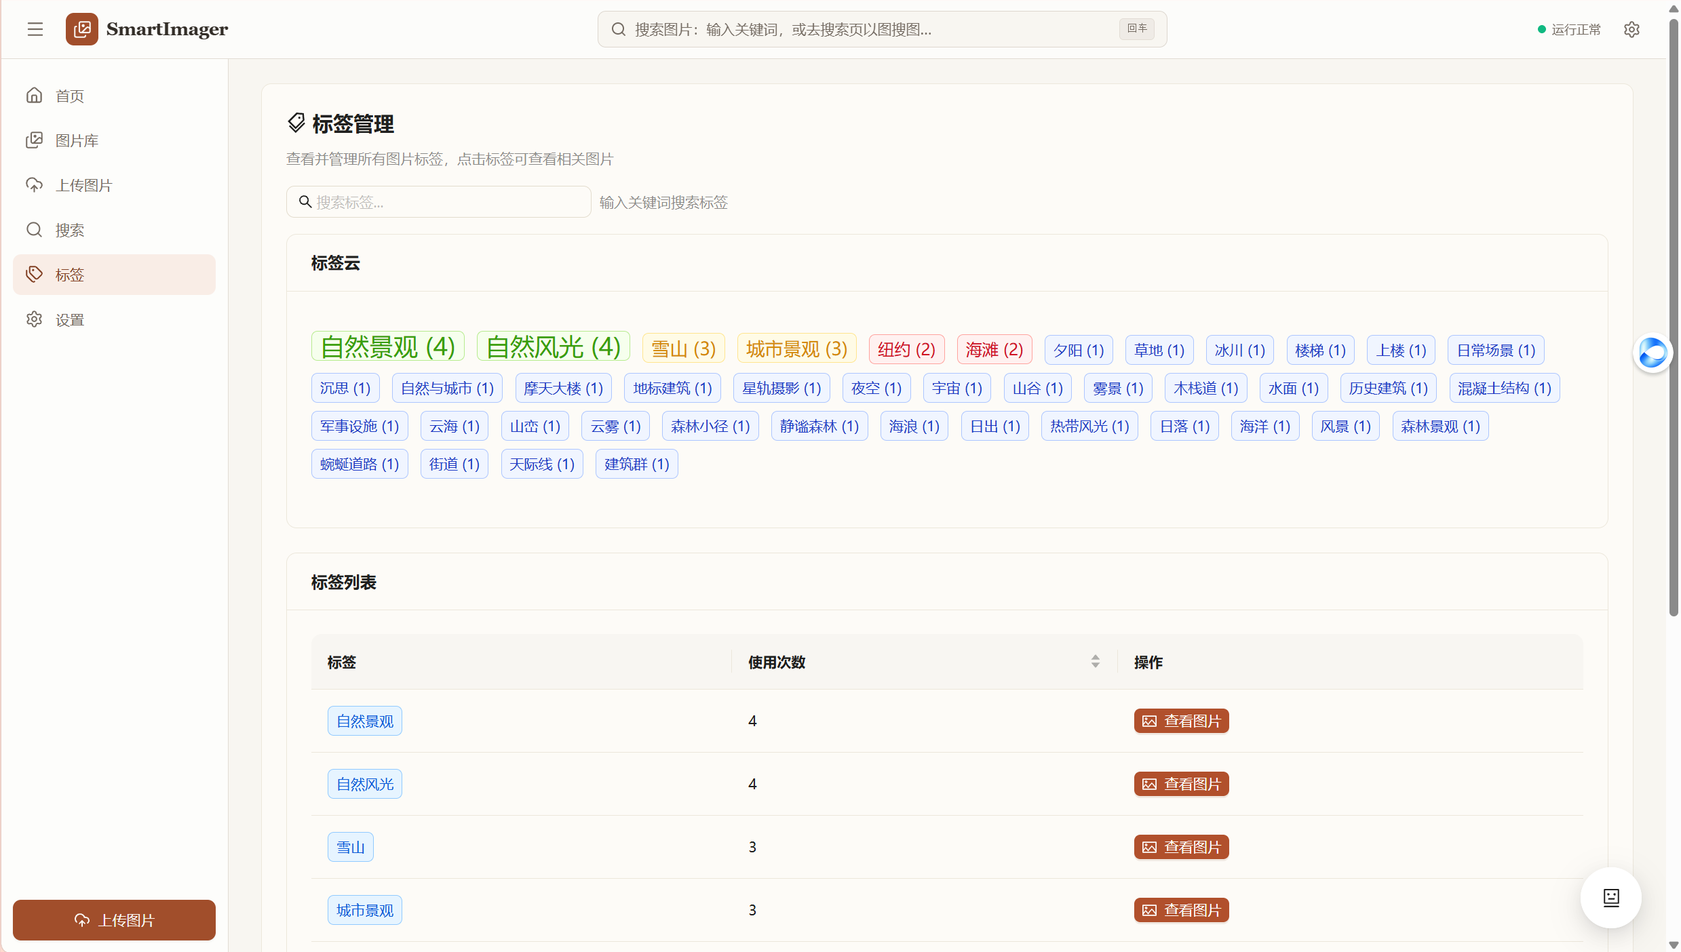
Task: Click the SmartImager logo icon
Action: pyautogui.click(x=82, y=29)
